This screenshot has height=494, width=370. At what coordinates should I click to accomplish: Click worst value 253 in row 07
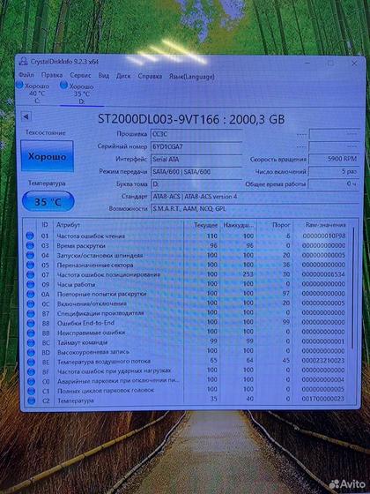tap(248, 274)
